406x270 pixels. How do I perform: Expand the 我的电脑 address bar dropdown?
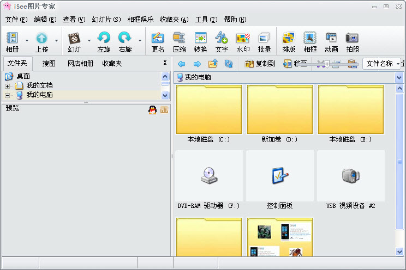[399, 77]
